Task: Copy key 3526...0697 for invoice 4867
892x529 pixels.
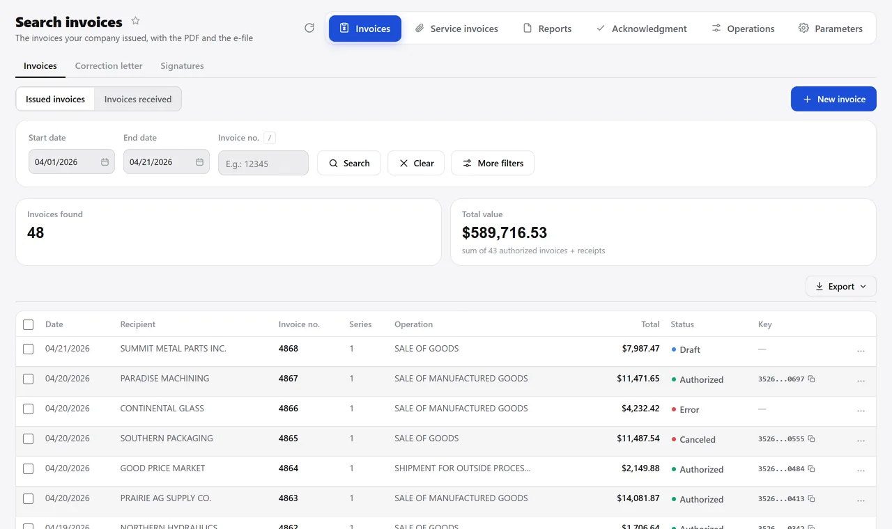Action: point(811,379)
